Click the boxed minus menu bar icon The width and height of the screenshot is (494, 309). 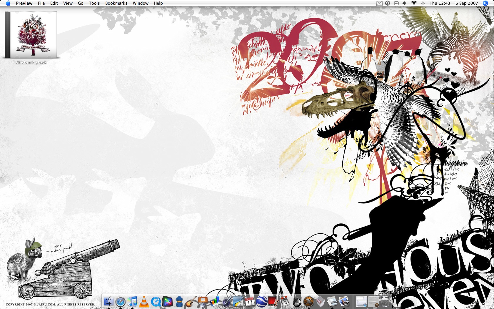coord(396,3)
